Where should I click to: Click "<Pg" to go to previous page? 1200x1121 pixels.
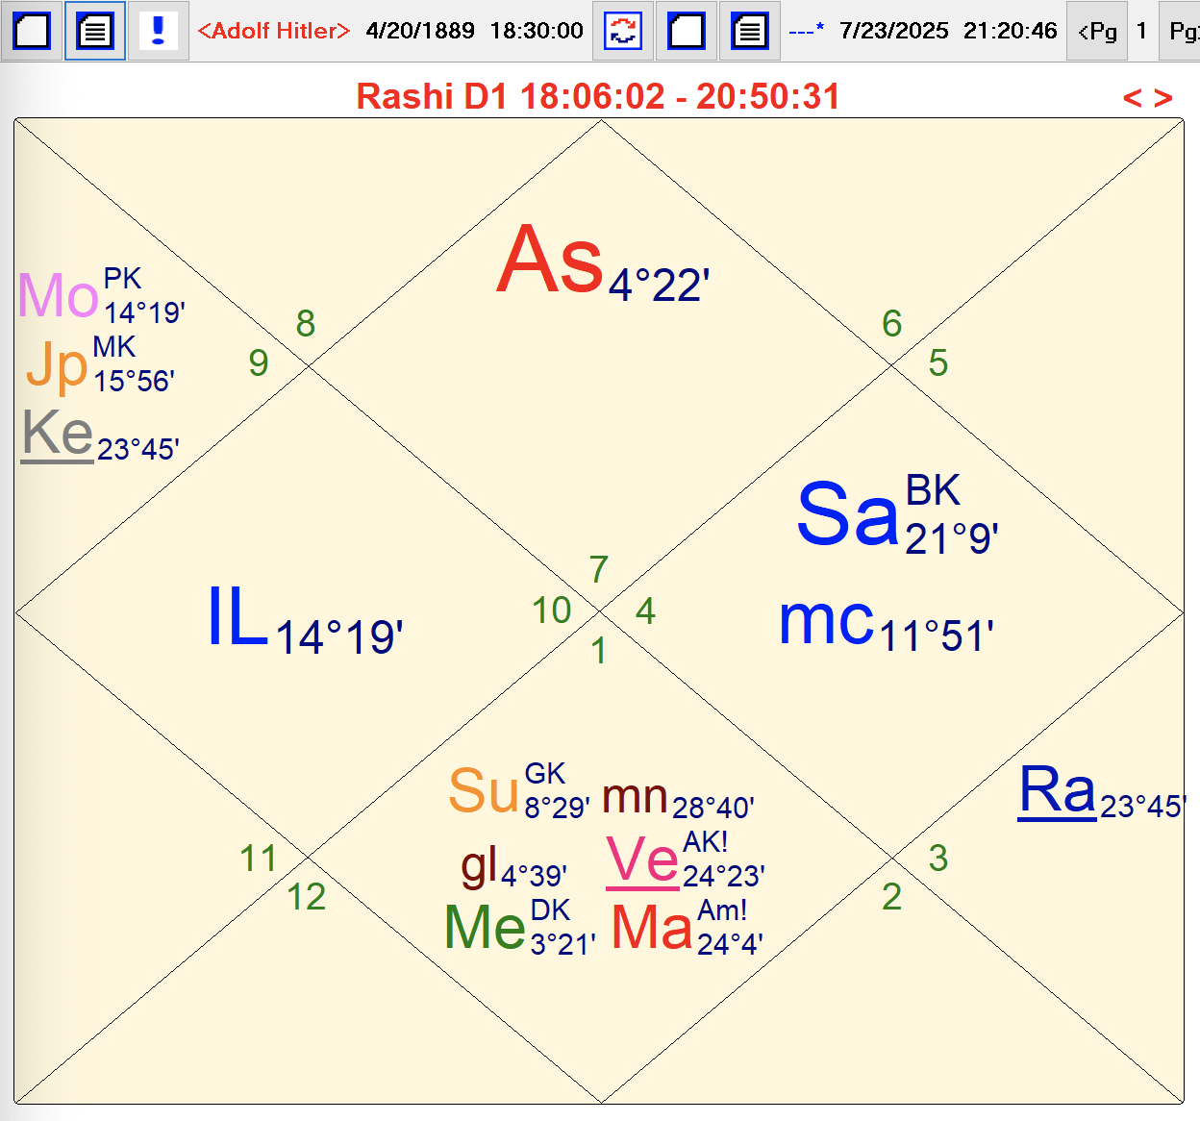click(1096, 30)
